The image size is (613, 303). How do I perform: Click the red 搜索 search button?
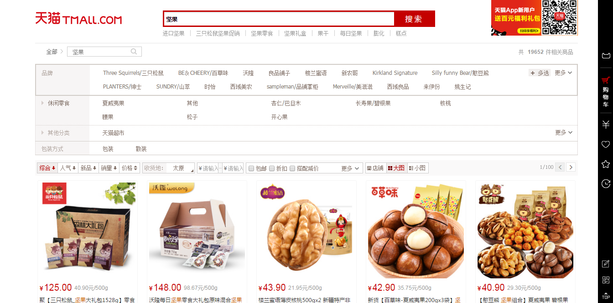point(414,19)
